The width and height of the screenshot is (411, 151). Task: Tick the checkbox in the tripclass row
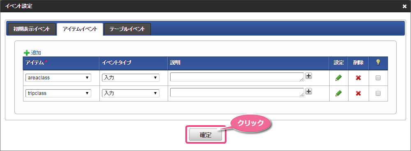[x=378, y=93]
